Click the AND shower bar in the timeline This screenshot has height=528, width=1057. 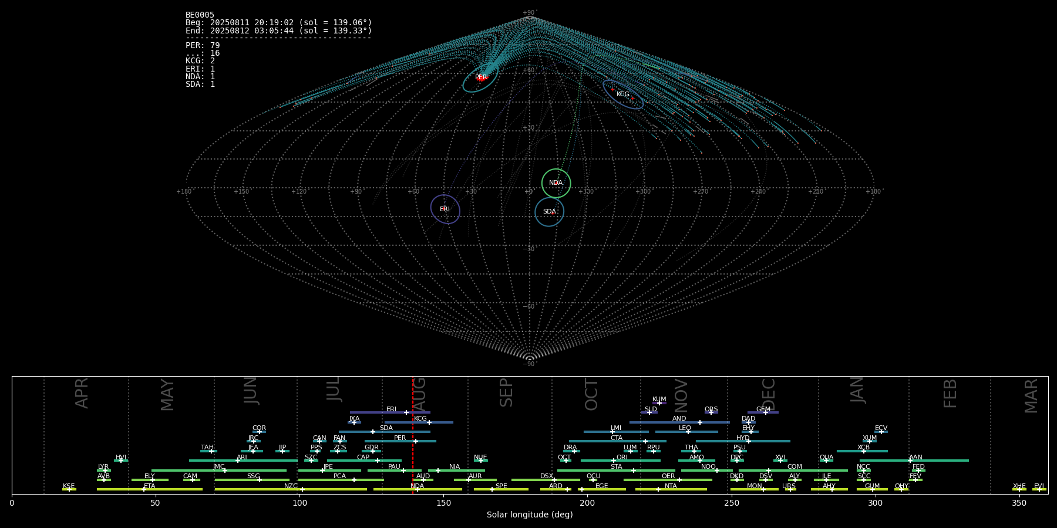pos(679,422)
